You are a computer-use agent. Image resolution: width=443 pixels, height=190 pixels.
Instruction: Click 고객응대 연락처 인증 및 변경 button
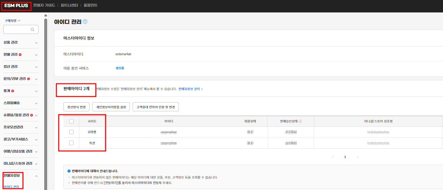[x=156, y=107]
